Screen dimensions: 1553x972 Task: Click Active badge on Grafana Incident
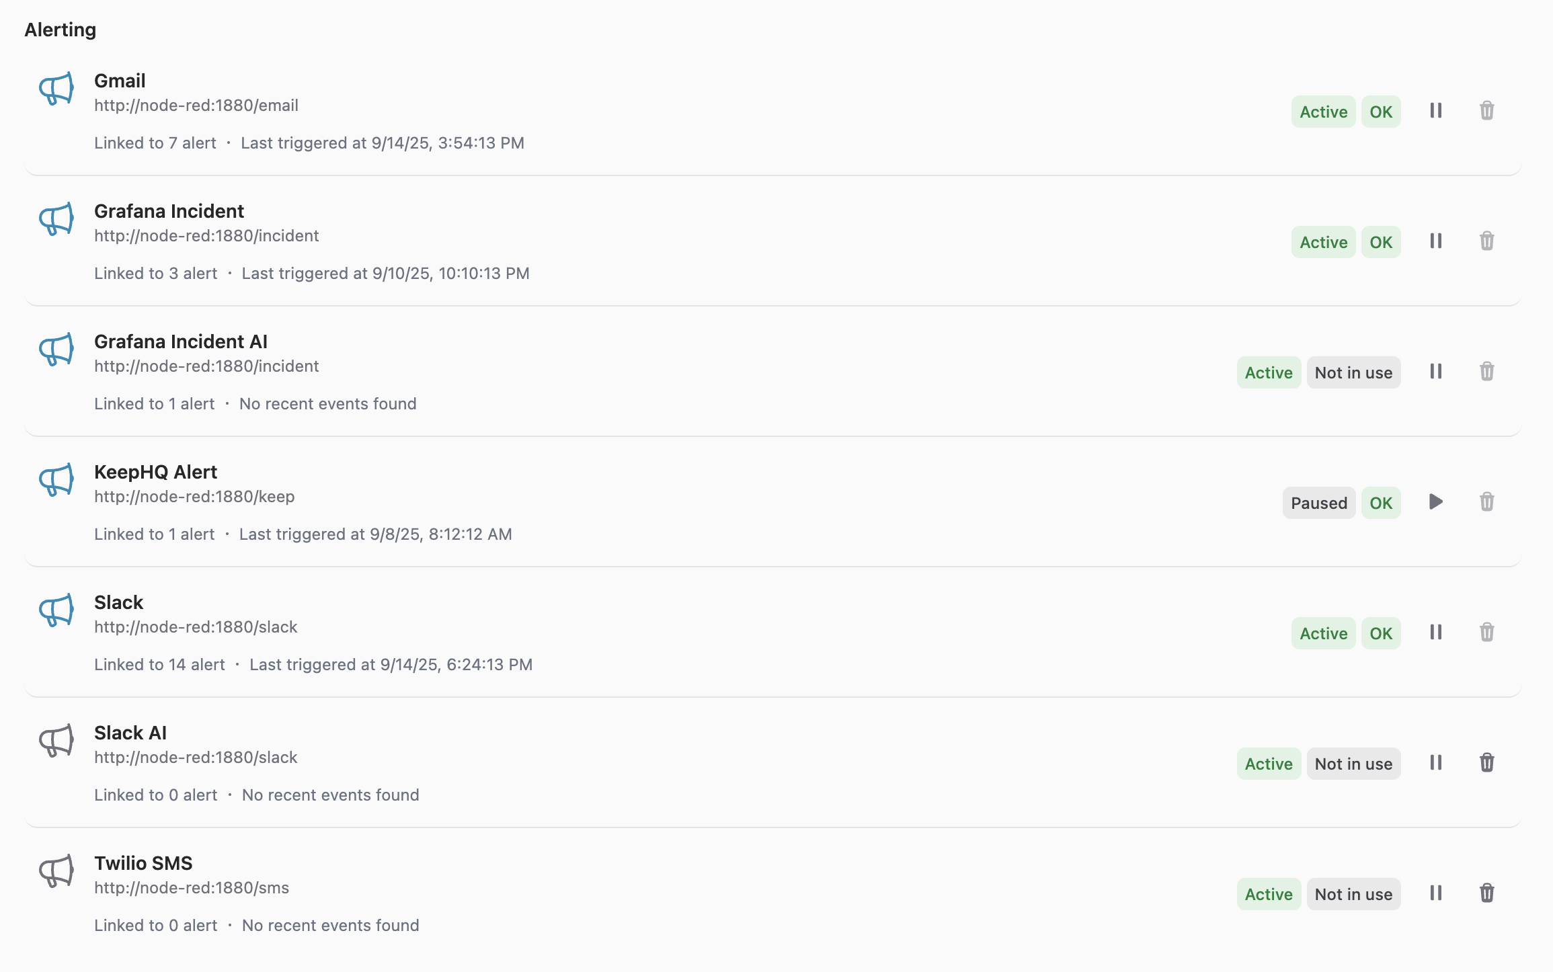1323,242
